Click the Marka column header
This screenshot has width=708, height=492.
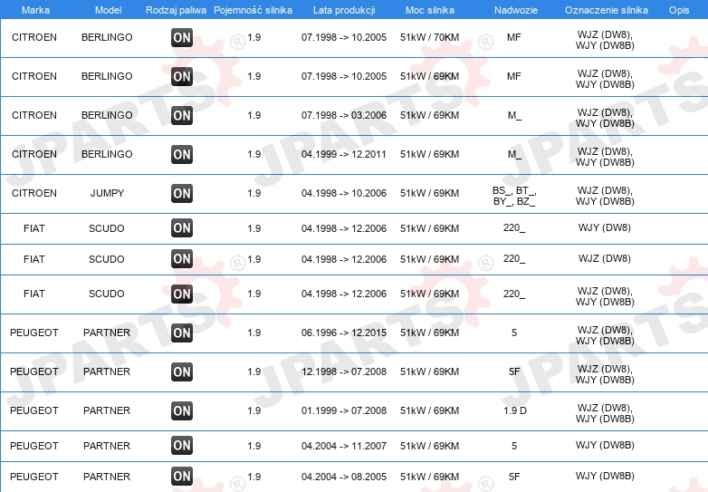click(x=35, y=10)
